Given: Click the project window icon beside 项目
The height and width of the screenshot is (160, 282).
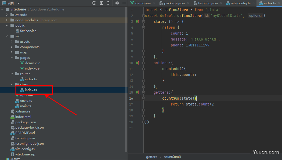Looking at the screenshot, I should click(x=4, y=3).
